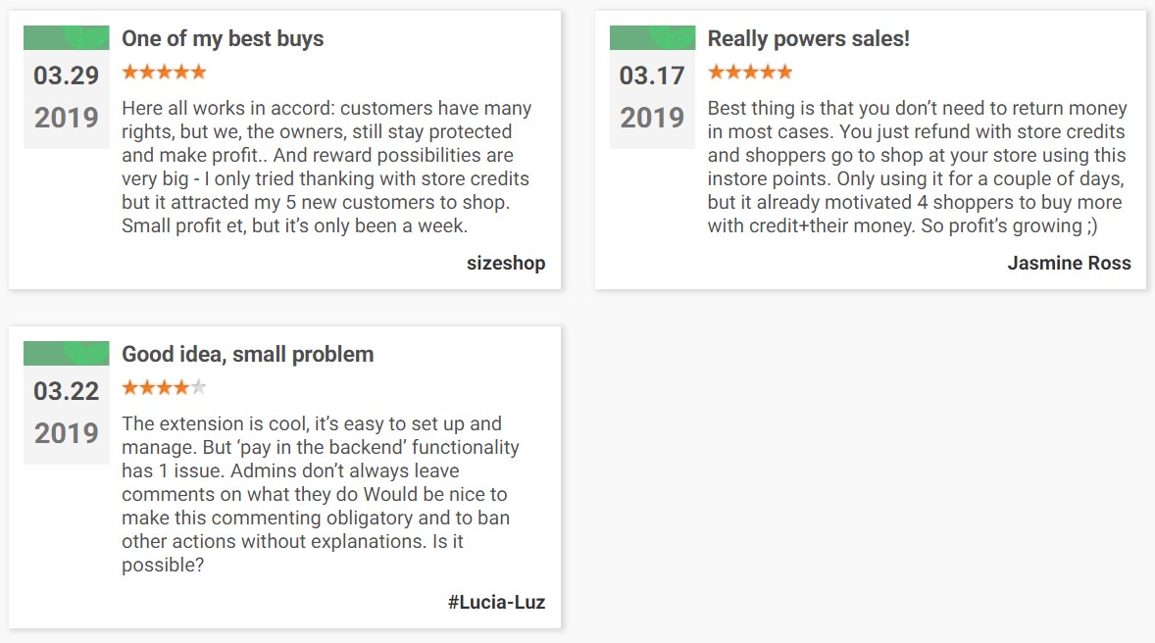Open the 'Really powers sales!' review title
The width and height of the screenshot is (1155, 643).
(x=809, y=39)
